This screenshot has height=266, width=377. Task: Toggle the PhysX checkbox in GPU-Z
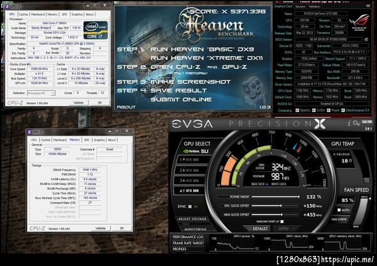pyautogui.click(x=329, y=110)
